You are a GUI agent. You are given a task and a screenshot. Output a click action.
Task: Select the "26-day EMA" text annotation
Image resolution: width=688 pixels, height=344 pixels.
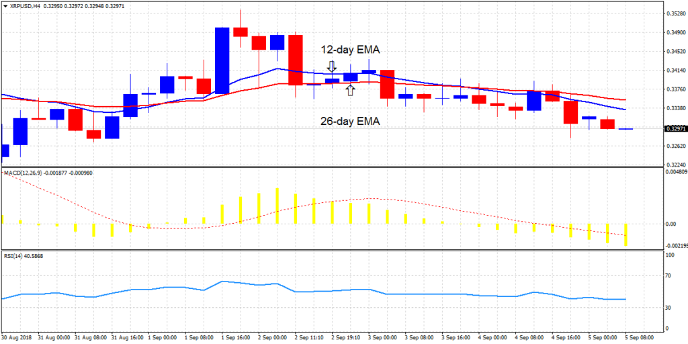(x=349, y=122)
